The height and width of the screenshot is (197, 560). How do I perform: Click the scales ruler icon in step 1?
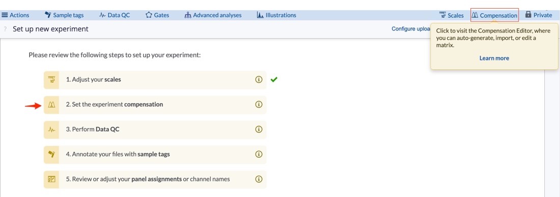point(51,79)
